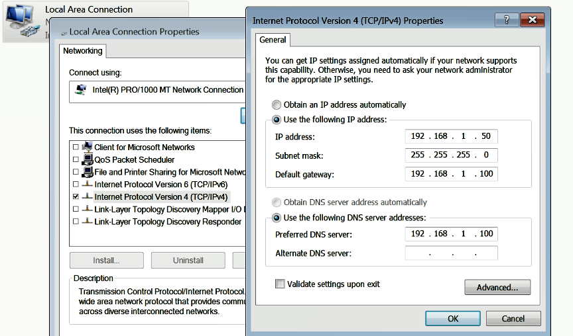573x336 pixels.
Task: Click the Local Area Connection Properties title icon
Action: point(64,33)
